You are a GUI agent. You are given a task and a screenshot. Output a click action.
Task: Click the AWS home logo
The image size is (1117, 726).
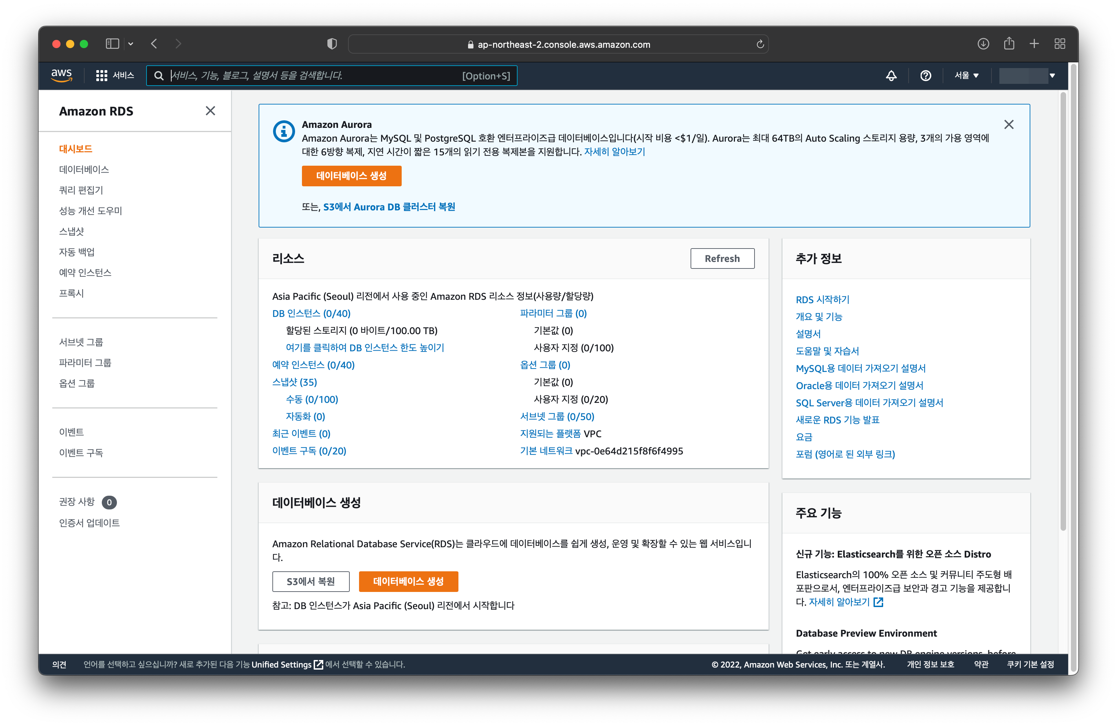62,76
